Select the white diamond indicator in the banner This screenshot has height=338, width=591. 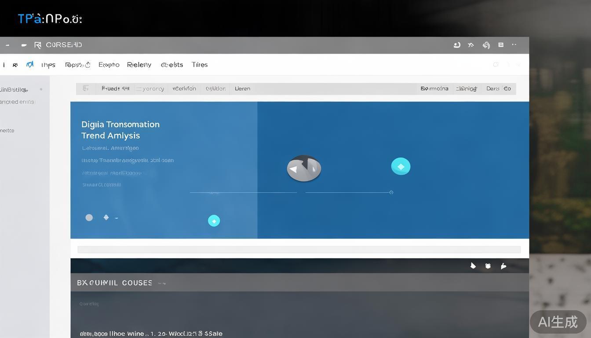[106, 217]
